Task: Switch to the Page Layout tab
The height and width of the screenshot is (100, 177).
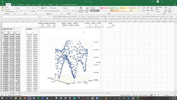Action: coord(20,4)
